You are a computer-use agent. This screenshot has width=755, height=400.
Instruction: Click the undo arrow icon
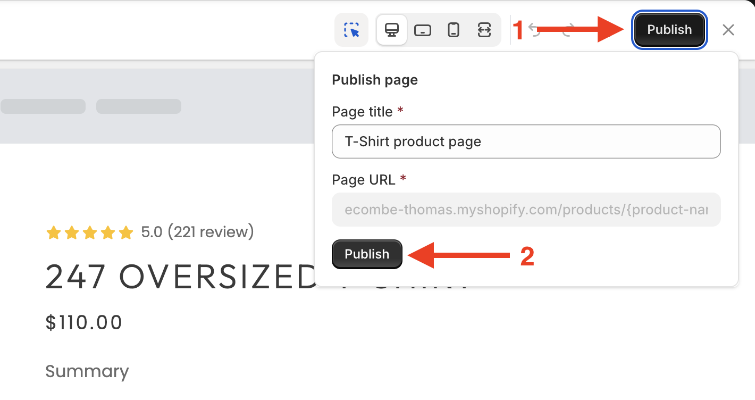pos(534,30)
